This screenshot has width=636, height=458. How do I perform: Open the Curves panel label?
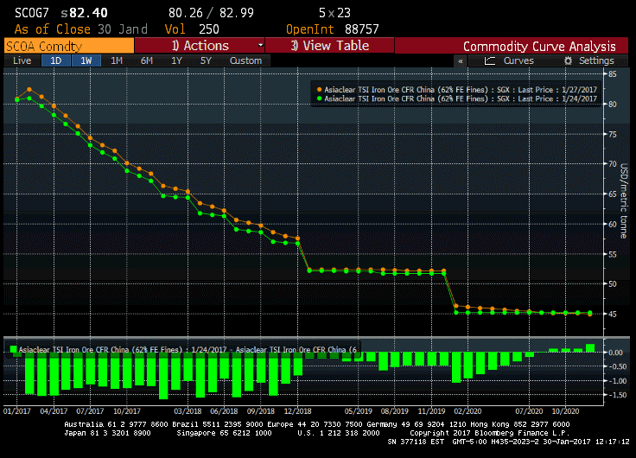point(518,60)
